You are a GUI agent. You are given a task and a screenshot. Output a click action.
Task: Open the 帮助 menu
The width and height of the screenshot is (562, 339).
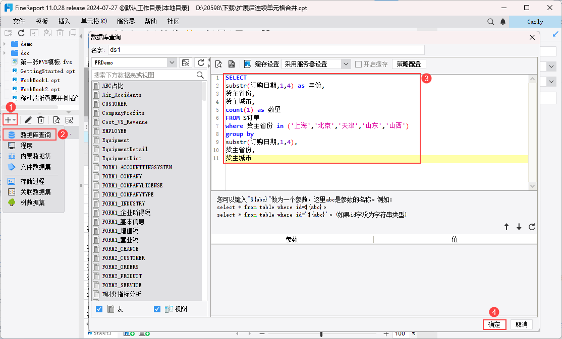pos(150,22)
